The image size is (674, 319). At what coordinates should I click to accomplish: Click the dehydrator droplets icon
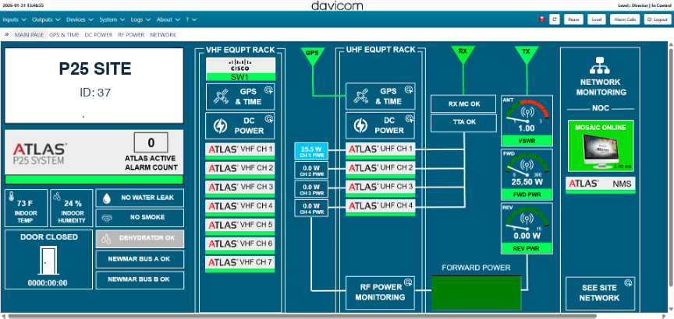[106, 239]
